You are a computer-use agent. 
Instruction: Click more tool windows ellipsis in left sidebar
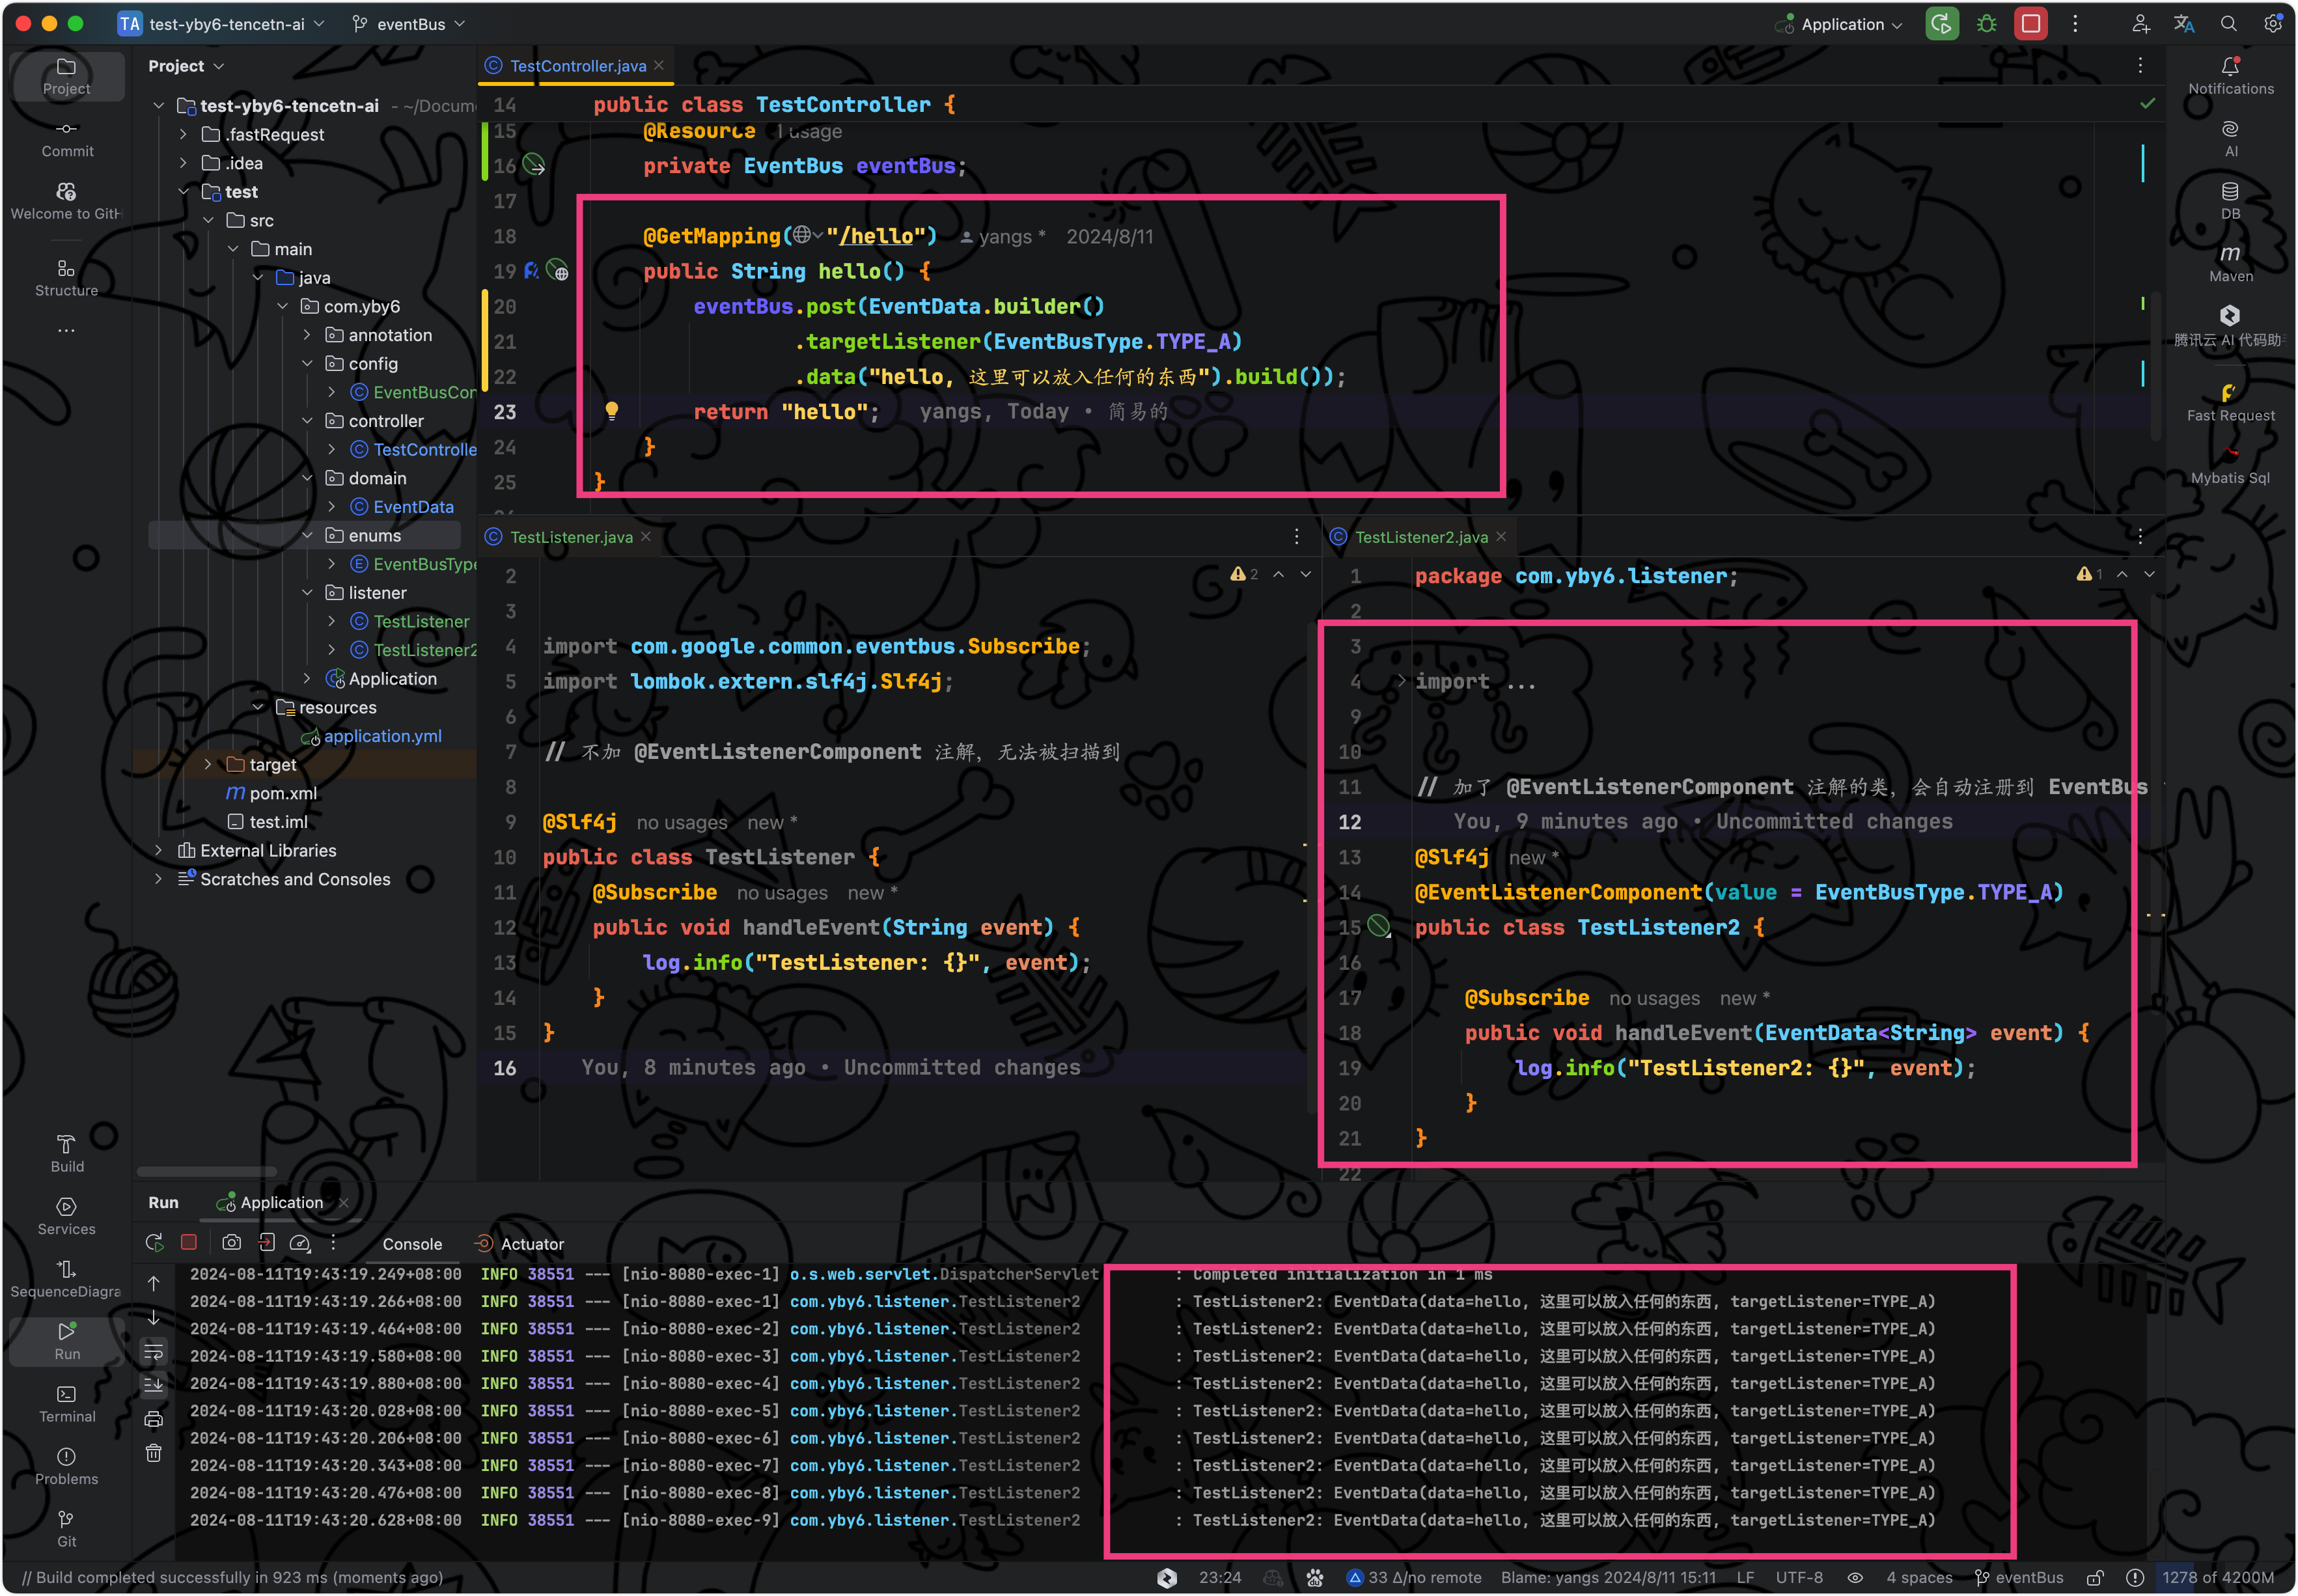coord(66,331)
